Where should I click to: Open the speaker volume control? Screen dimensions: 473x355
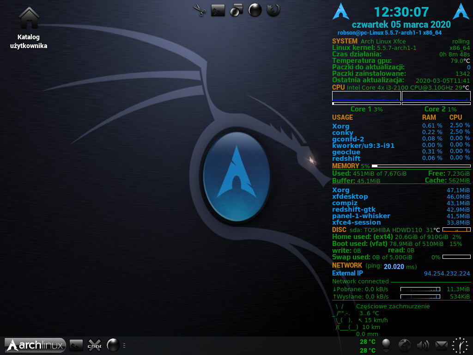pyautogui.click(x=423, y=346)
